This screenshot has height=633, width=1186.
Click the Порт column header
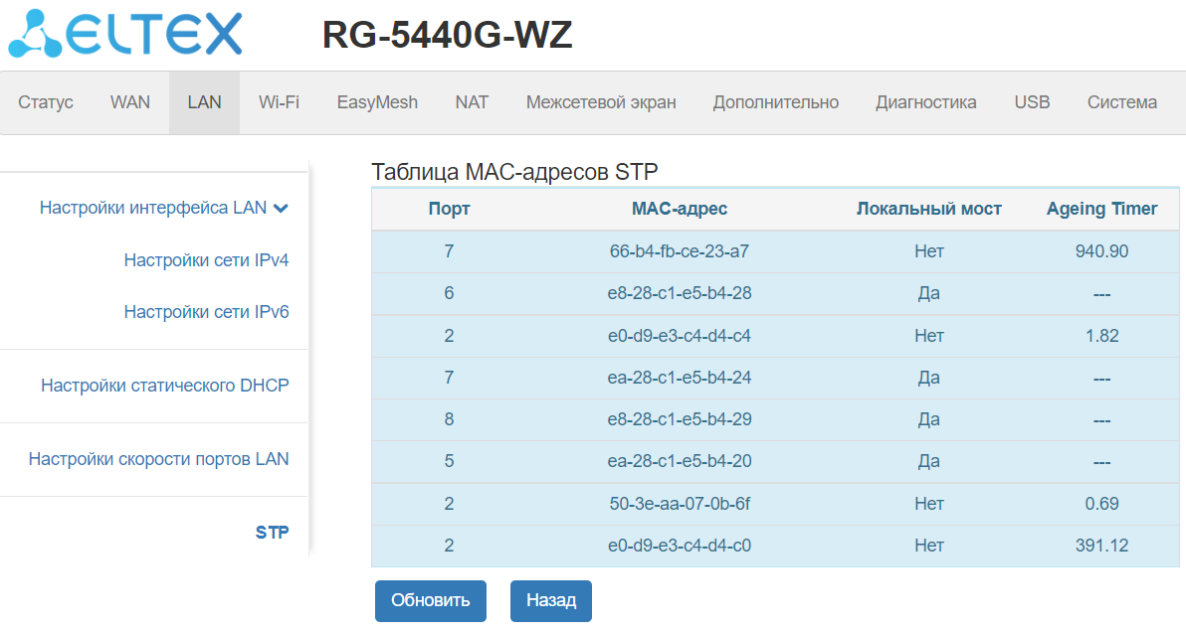450,210
